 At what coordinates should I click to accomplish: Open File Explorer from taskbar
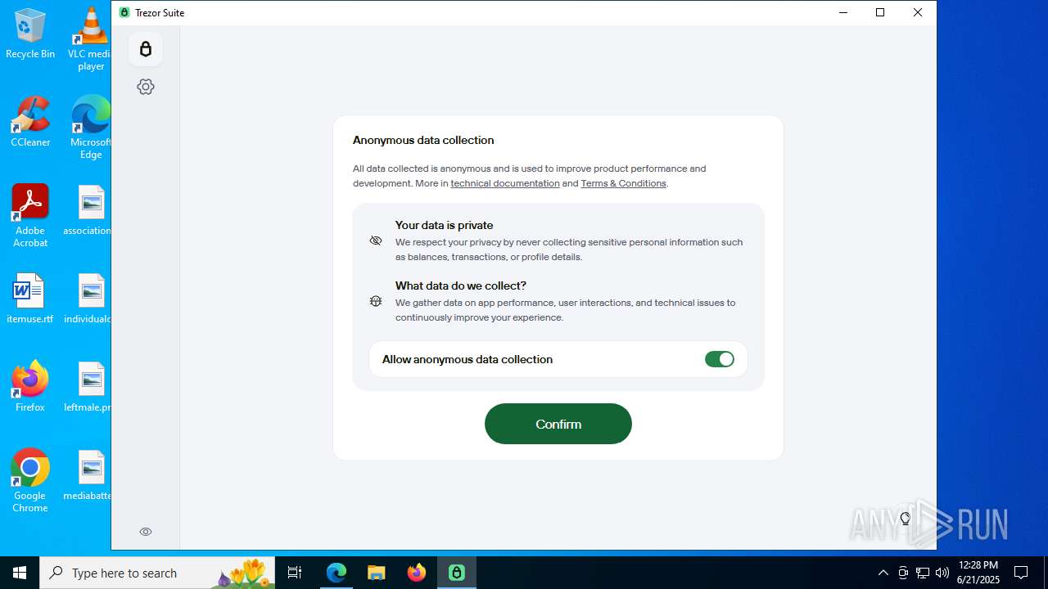(377, 573)
